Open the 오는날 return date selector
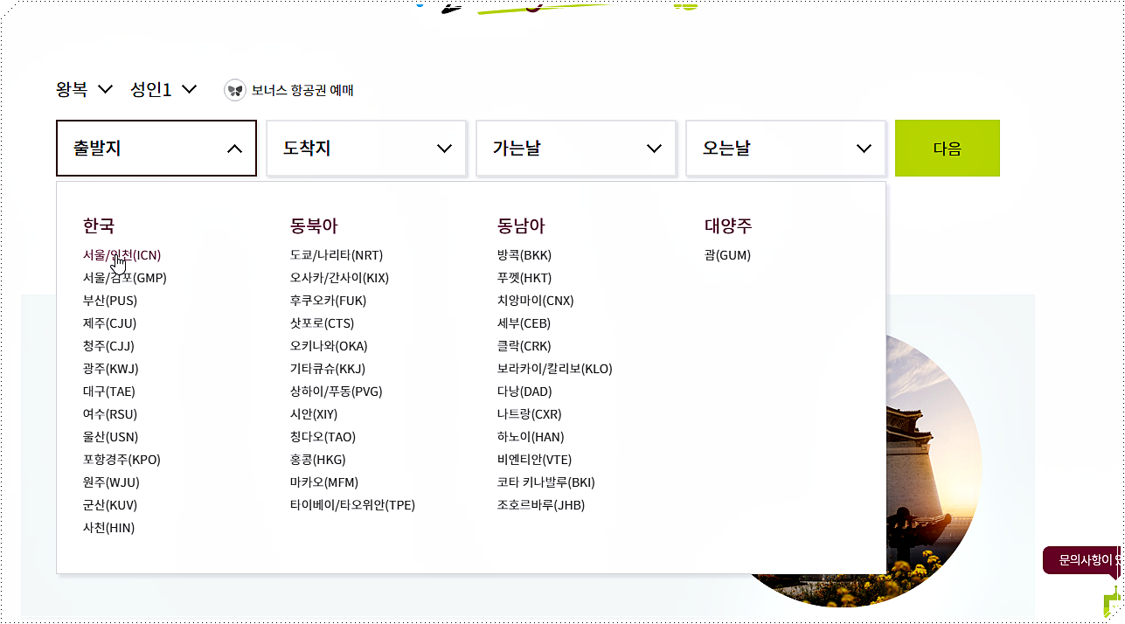Viewport: 1125px width, 624px height. 785,148
